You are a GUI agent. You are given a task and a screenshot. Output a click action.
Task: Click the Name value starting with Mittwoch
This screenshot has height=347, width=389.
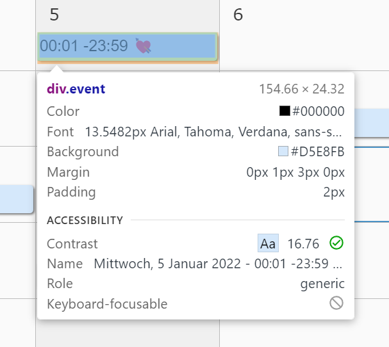[x=219, y=264]
